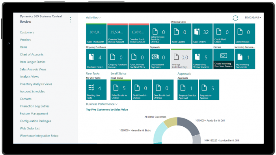The height and width of the screenshot is (155, 276).
Task: Open the Sales Invoices tile
Action: (245, 34)
